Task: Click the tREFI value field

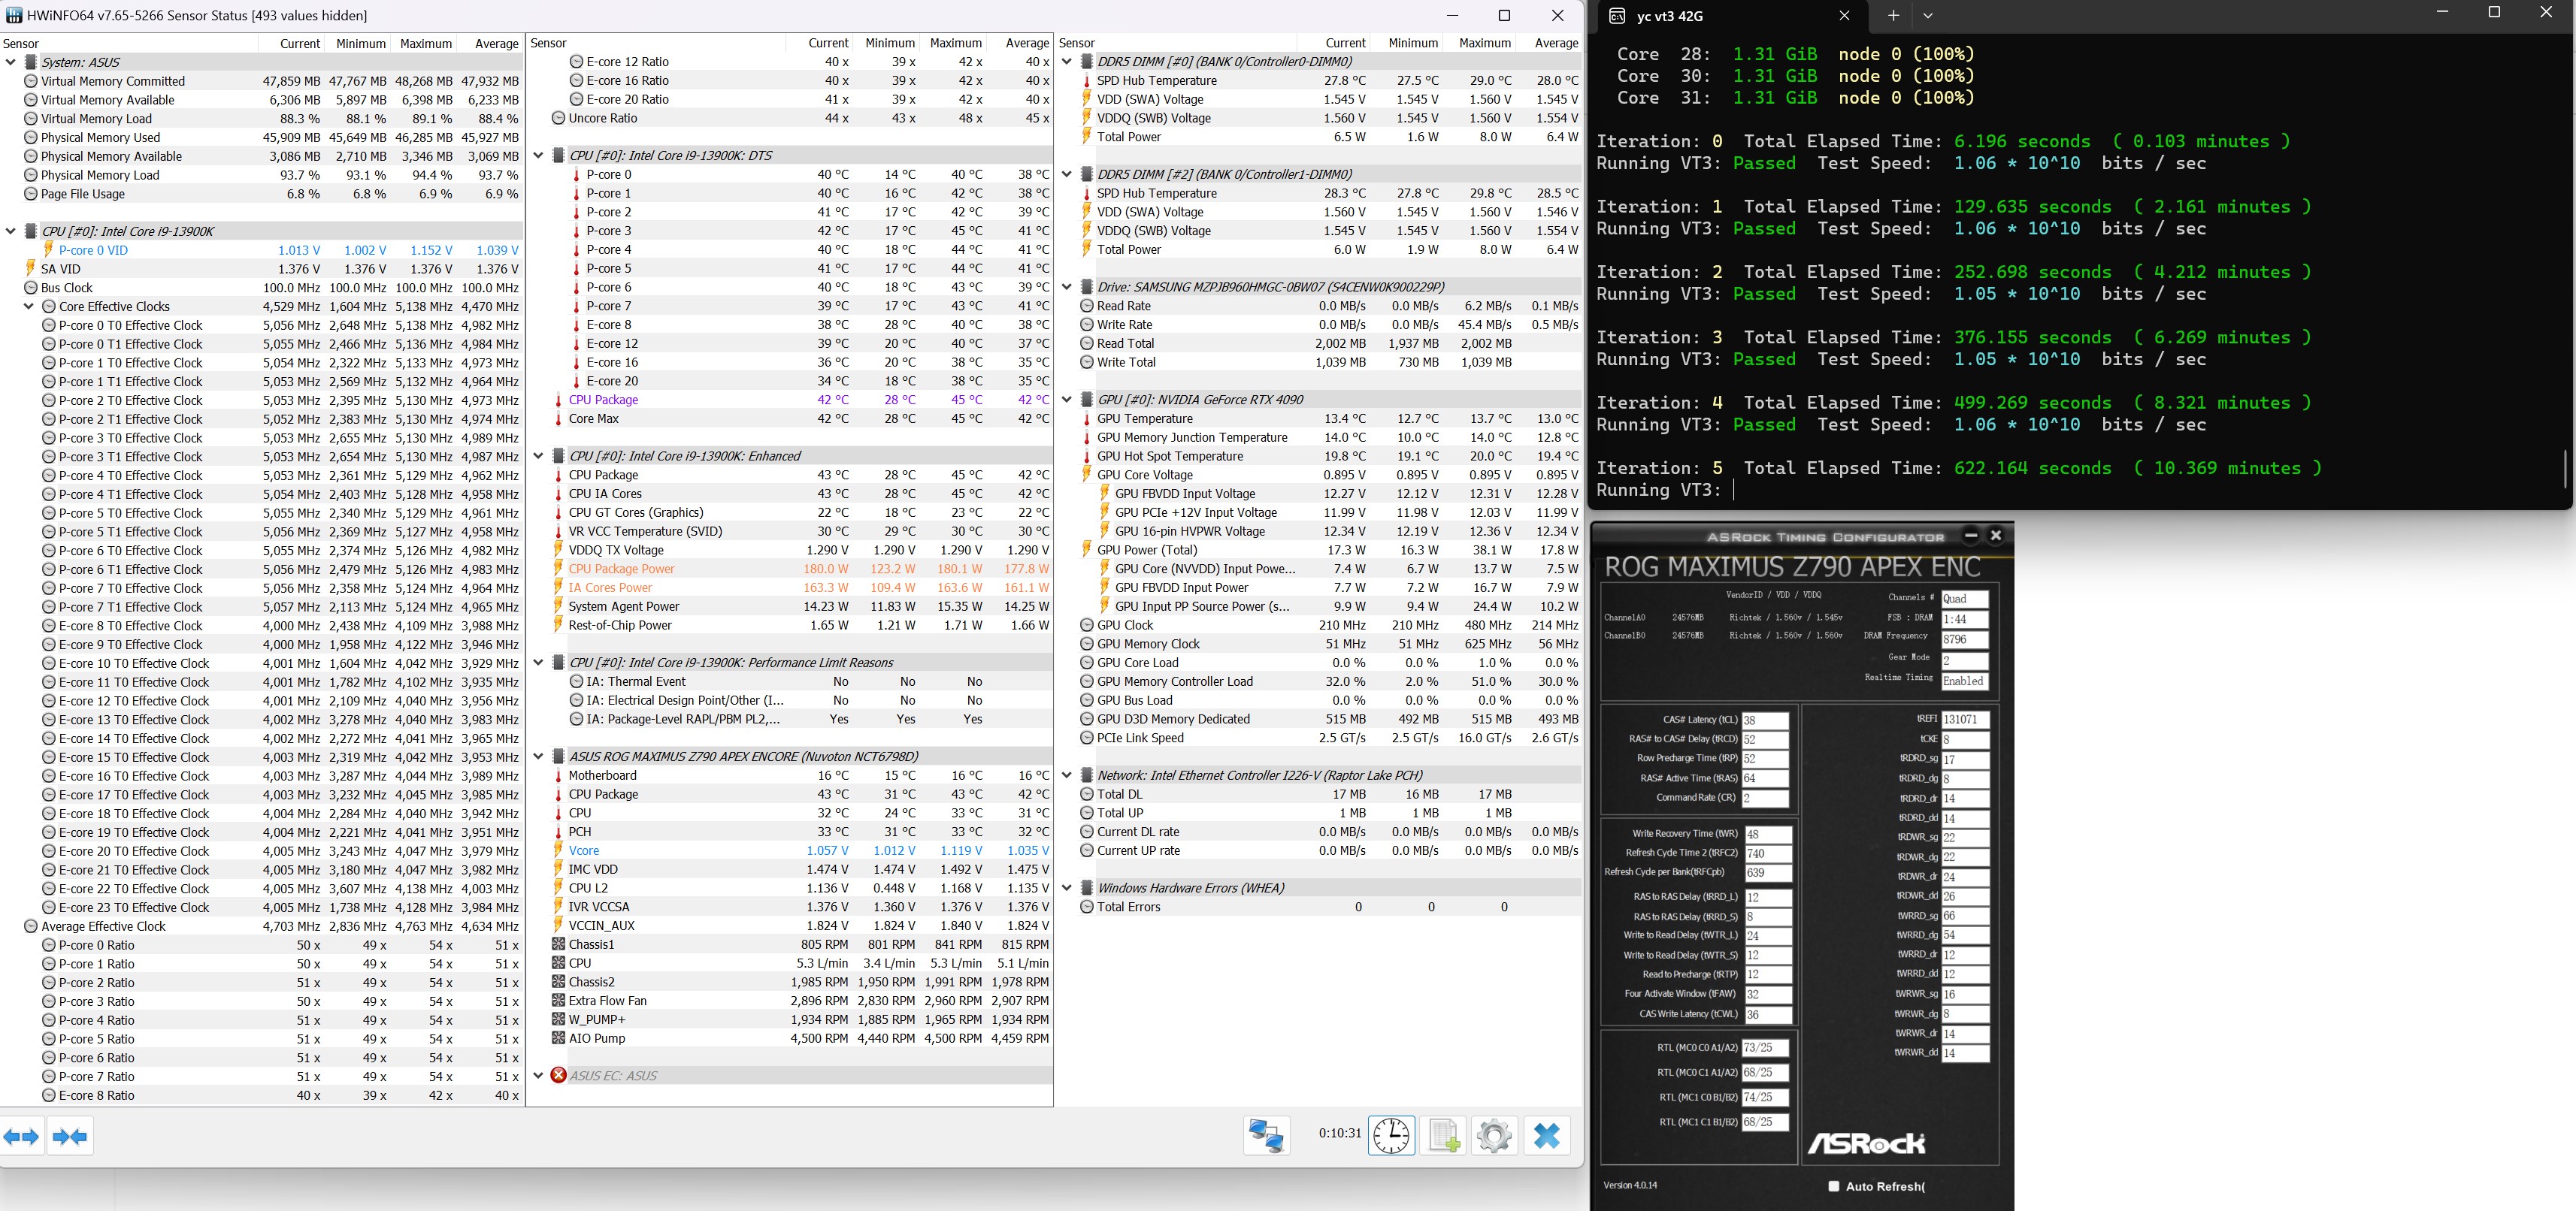Action: coord(1964,720)
